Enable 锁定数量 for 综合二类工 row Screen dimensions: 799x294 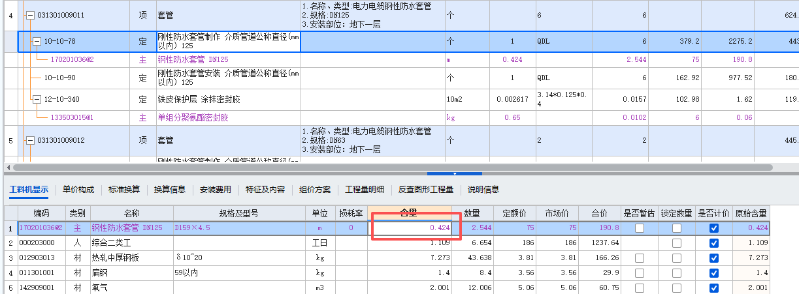point(677,243)
